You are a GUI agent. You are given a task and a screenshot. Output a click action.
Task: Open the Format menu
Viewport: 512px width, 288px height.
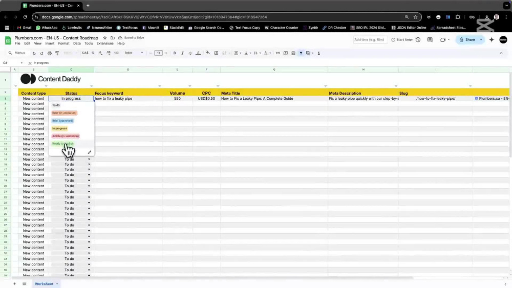tap(63, 43)
